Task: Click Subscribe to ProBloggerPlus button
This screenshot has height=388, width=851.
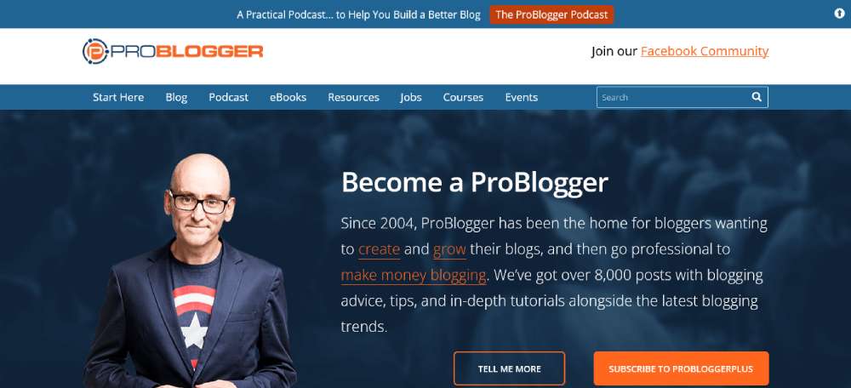Action: [681, 368]
